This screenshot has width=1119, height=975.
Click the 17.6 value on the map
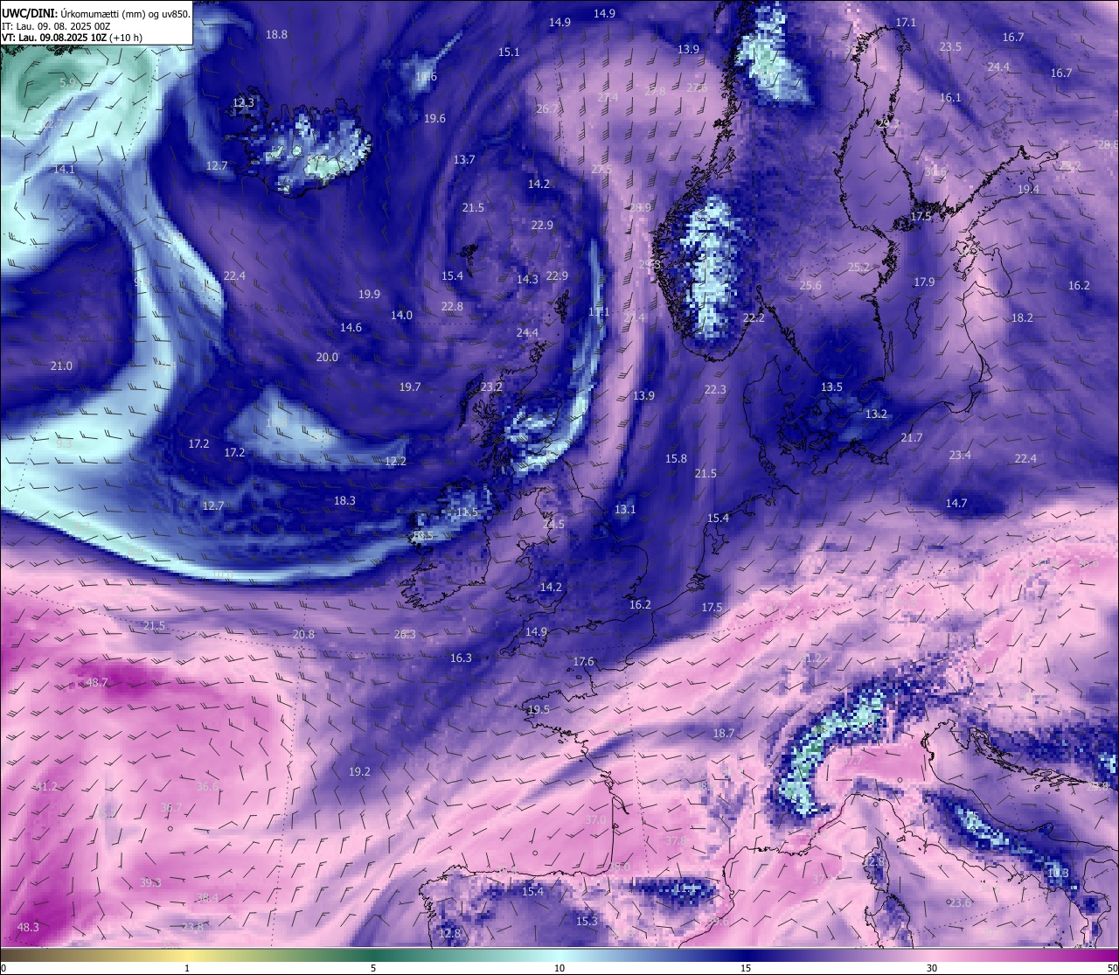(x=583, y=661)
